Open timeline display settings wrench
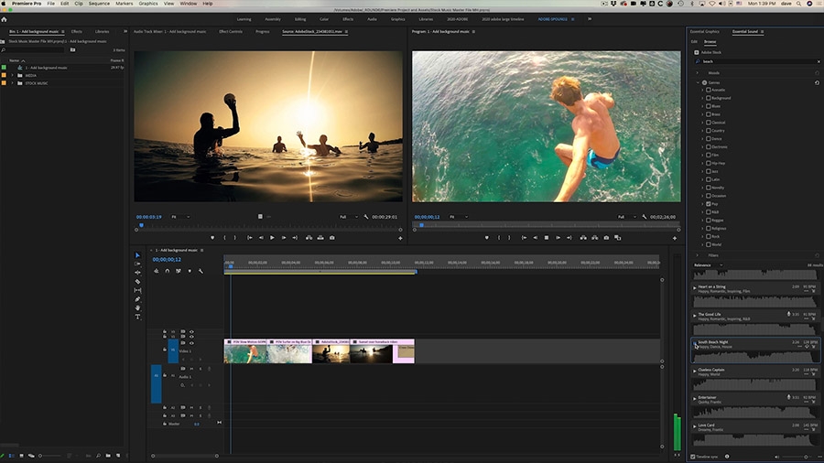Screen dimensions: 824x463 click(201, 271)
